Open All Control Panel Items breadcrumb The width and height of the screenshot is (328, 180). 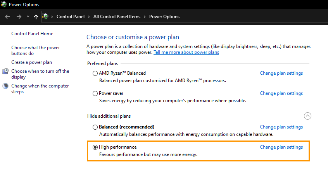[x=117, y=17]
